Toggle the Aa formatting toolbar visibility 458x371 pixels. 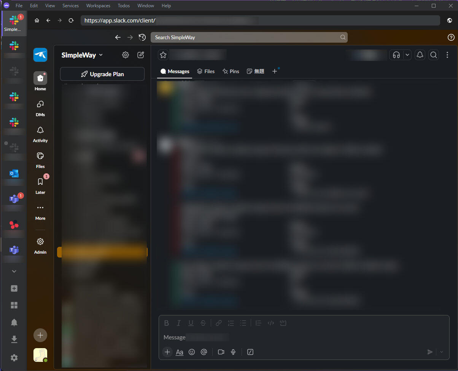[x=180, y=352]
